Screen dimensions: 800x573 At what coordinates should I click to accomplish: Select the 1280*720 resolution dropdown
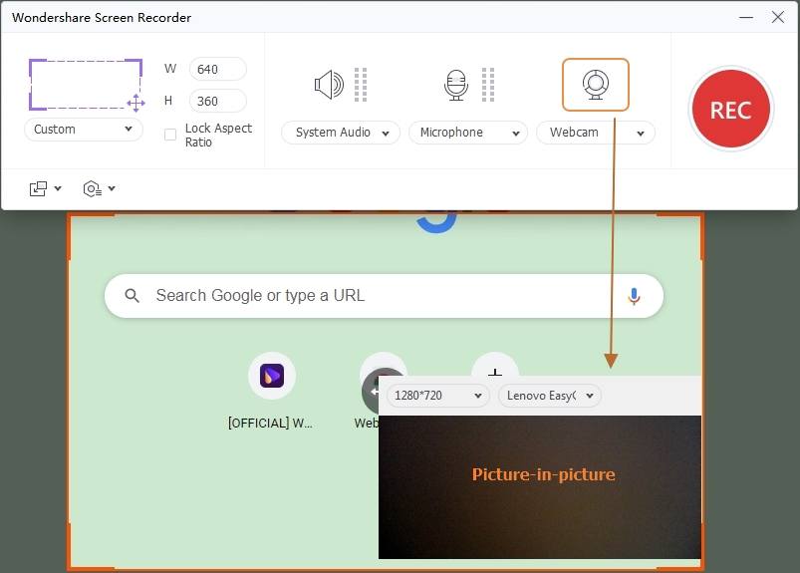pyautogui.click(x=438, y=396)
